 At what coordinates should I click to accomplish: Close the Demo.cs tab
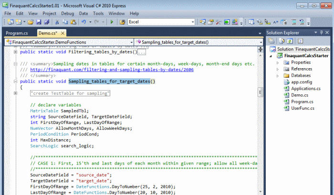(x=63, y=33)
